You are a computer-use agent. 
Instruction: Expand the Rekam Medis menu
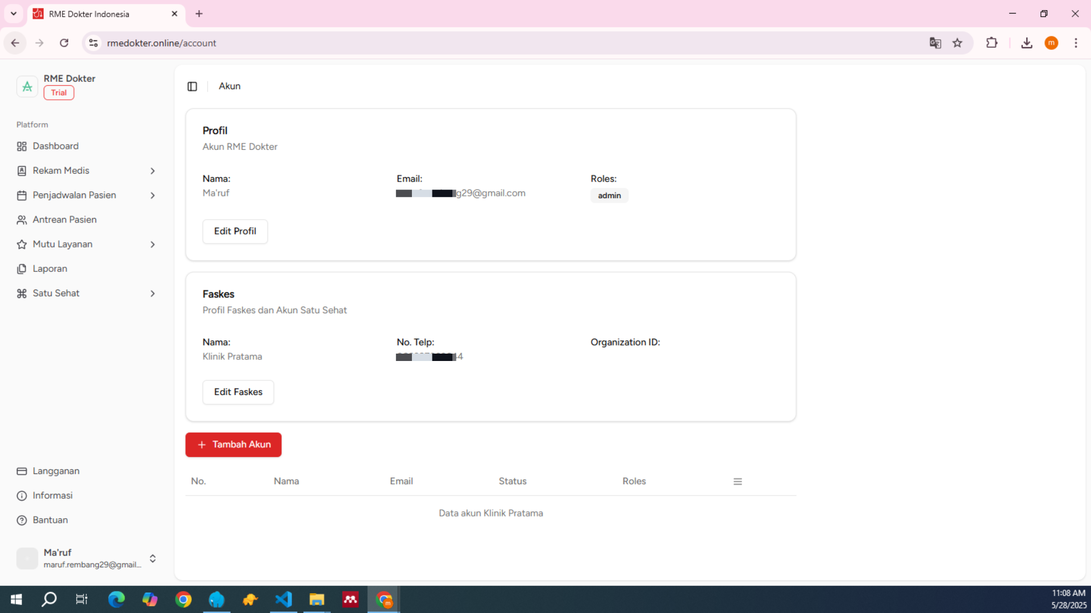[152, 171]
